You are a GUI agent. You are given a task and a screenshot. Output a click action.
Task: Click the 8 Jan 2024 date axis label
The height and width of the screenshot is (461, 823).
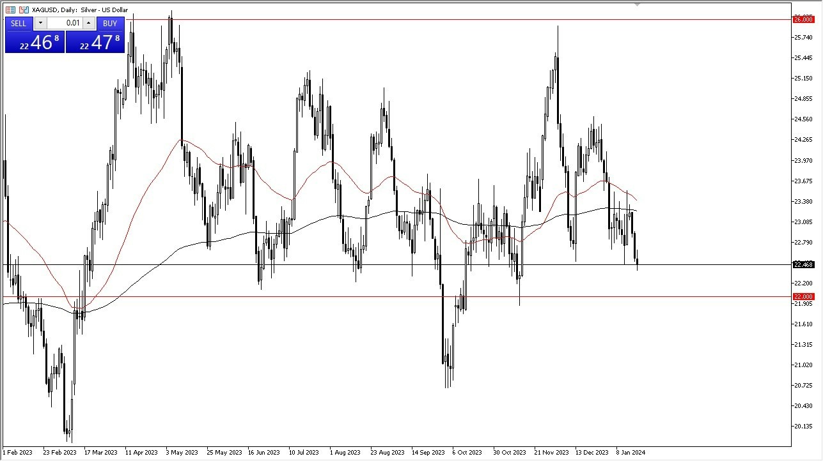[631, 452]
